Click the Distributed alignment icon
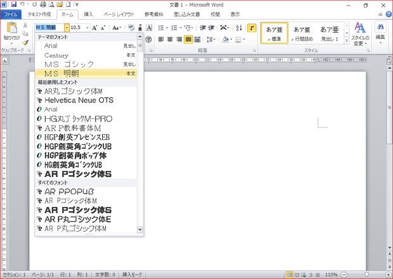The width and height of the screenshot is (393, 279). (198, 39)
